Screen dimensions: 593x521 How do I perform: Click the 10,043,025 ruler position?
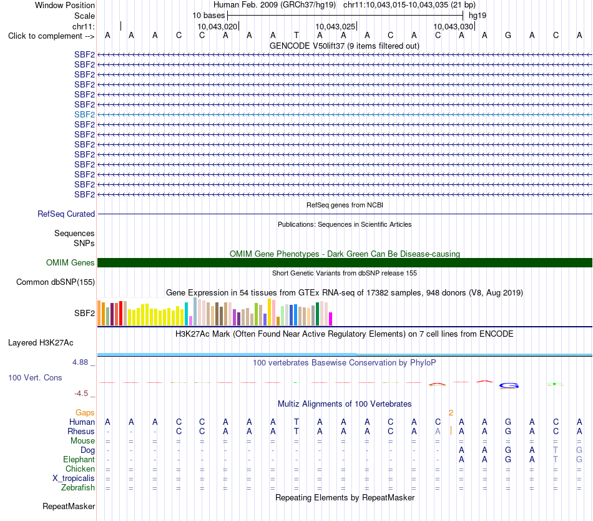click(335, 26)
